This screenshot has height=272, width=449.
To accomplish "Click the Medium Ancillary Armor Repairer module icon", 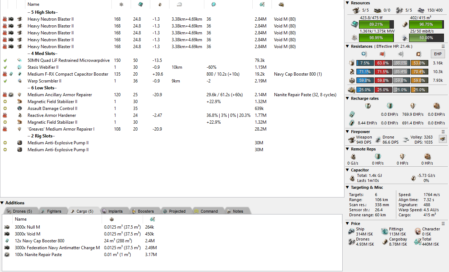I will pyautogui.click(x=19, y=95).
